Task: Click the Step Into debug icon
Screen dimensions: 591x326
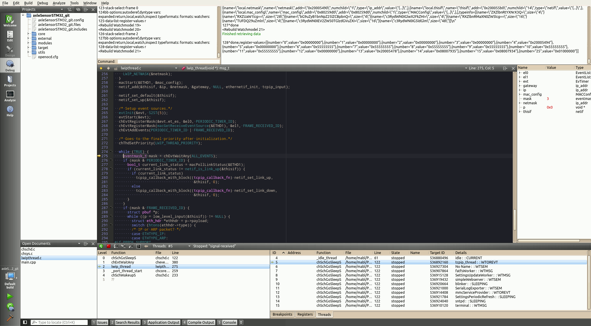Action: click(x=124, y=246)
